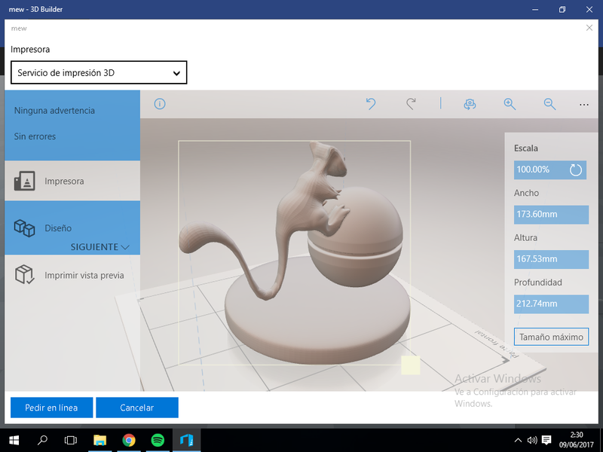The width and height of the screenshot is (603, 452).
Task: Click the Profundidad 212.74mm field
Action: [551, 304]
